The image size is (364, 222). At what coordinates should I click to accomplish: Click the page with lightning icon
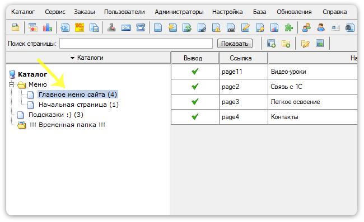coord(172,27)
